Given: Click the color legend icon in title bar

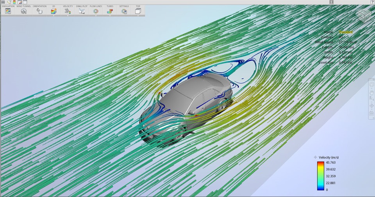Looking at the screenshot, I should [x=14, y=2].
